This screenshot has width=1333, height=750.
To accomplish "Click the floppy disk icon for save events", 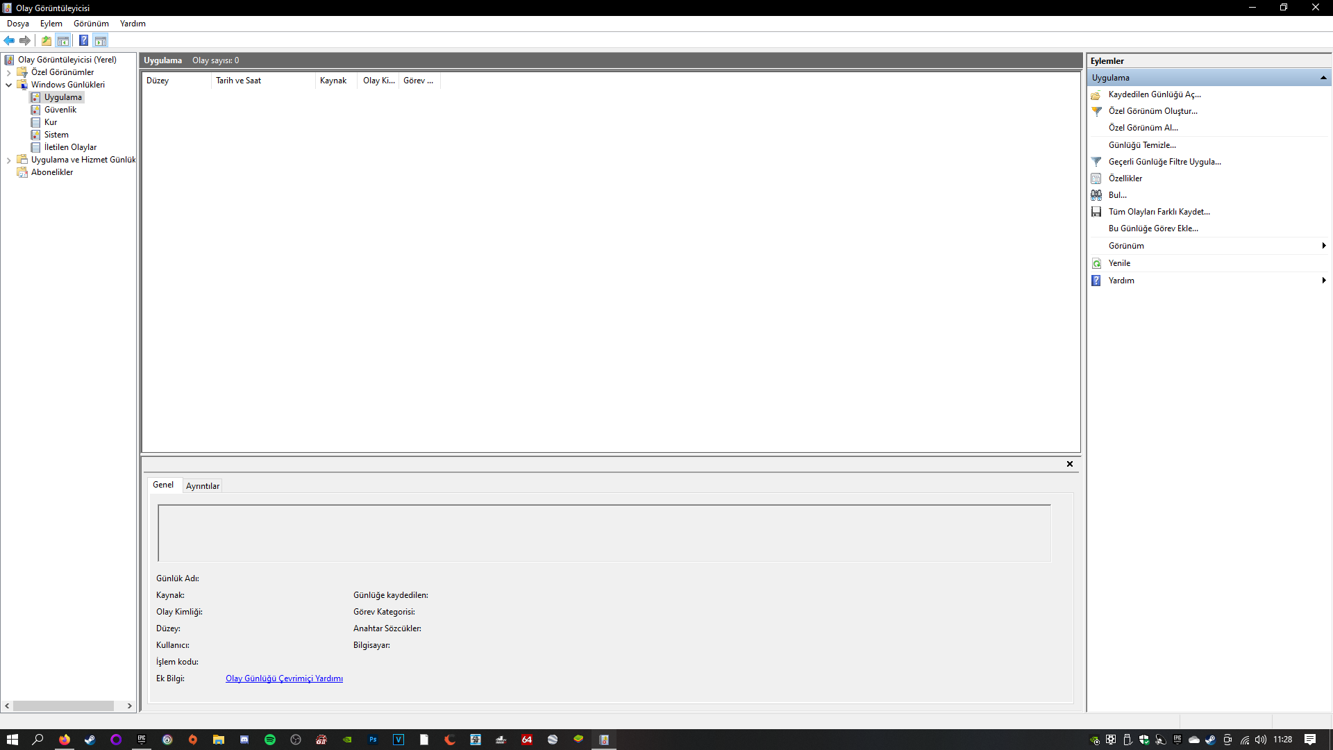I will point(1096,212).
